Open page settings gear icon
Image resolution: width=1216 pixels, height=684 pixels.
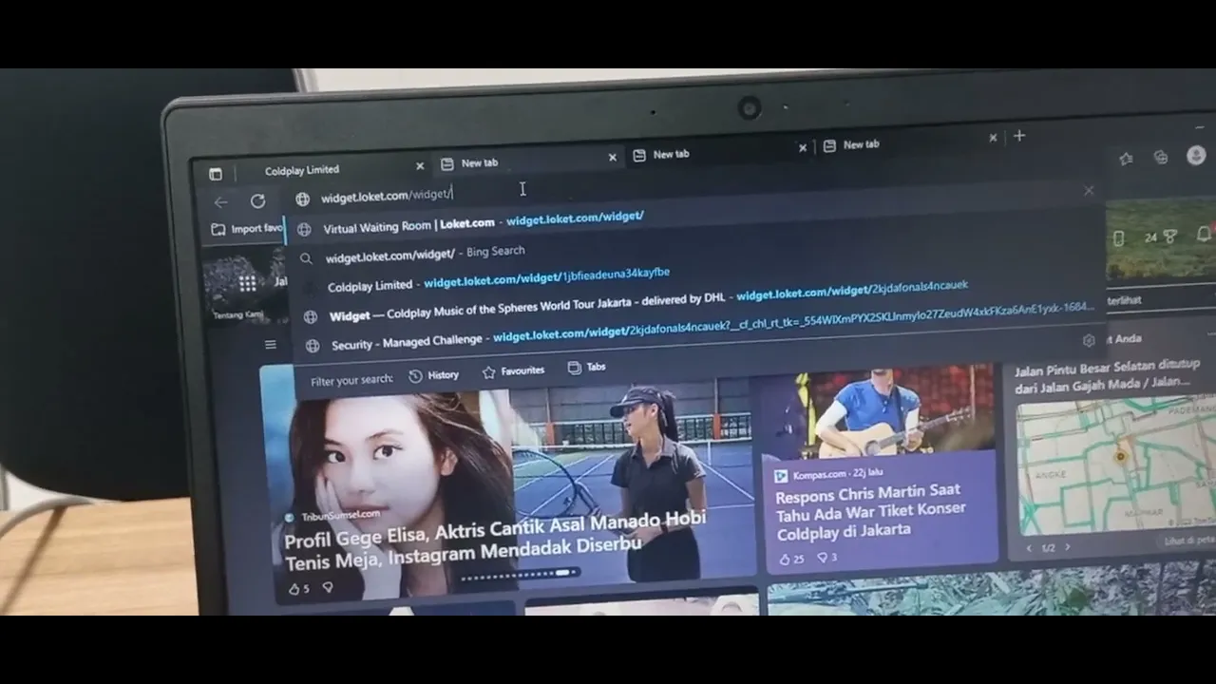[1089, 340]
